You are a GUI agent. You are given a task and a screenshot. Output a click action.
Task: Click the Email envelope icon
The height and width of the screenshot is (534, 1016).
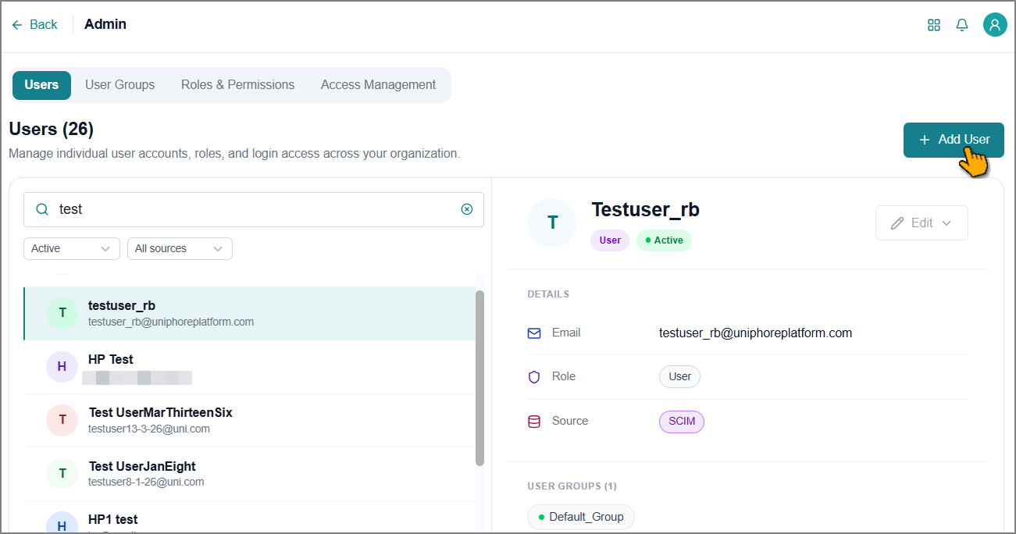click(534, 333)
